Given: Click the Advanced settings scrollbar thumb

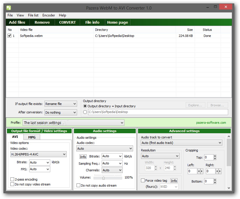Looking at the screenshot, I should point(229,153).
